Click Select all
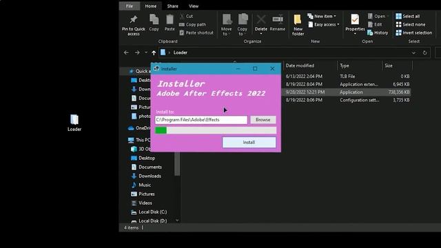 point(407,17)
